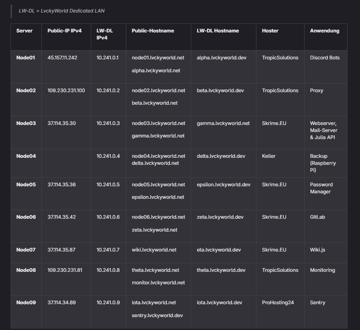Image resolution: width=360 pixels, height=330 pixels.
Task: Click the GitLab application cell
Action: (317, 217)
